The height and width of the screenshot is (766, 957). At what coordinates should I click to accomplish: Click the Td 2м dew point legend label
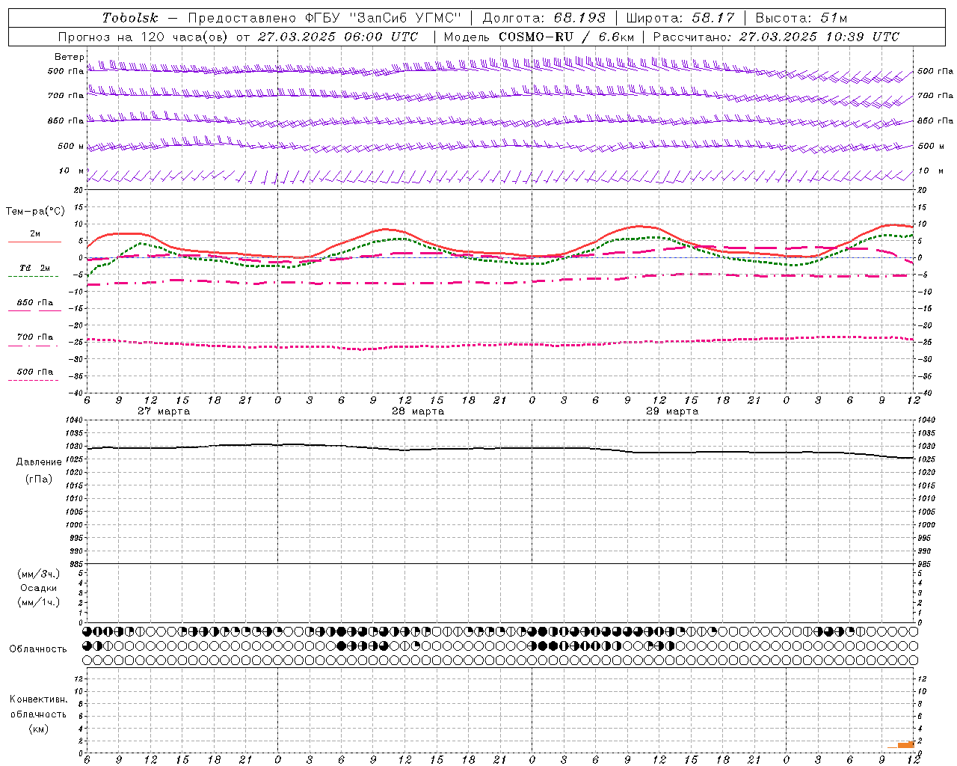pos(35,268)
